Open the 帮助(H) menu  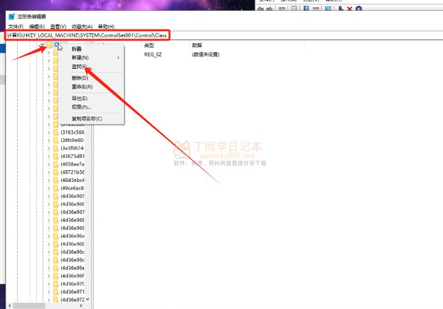pyautogui.click(x=106, y=26)
